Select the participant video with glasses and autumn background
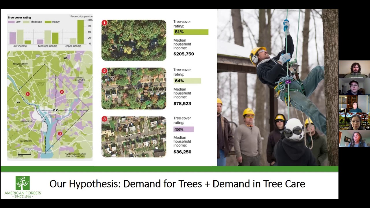The height and width of the screenshot is (208, 370). (354, 121)
